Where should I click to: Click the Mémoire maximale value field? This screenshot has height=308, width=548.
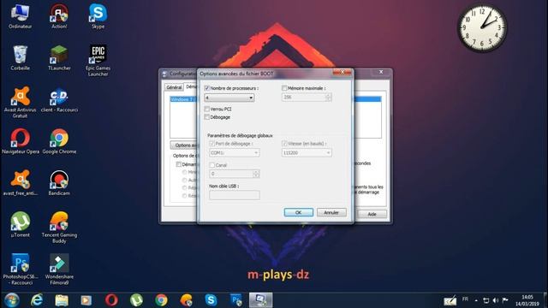tap(303, 98)
